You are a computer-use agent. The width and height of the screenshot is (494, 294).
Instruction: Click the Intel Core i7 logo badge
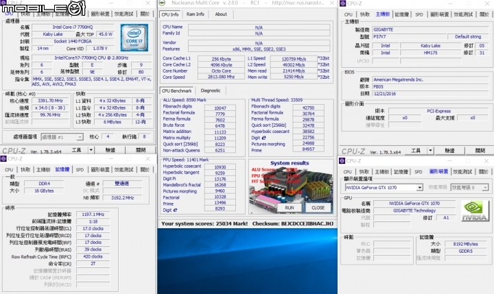point(134,38)
